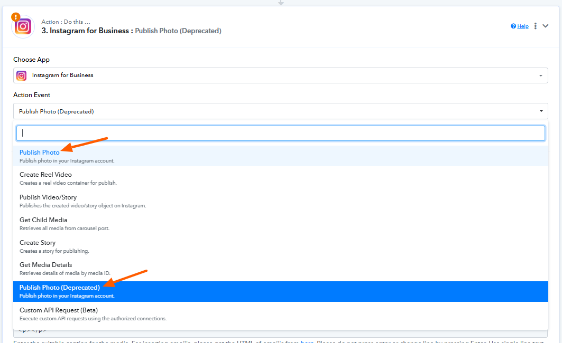Choose Get Media Details from the list

[x=45, y=265]
